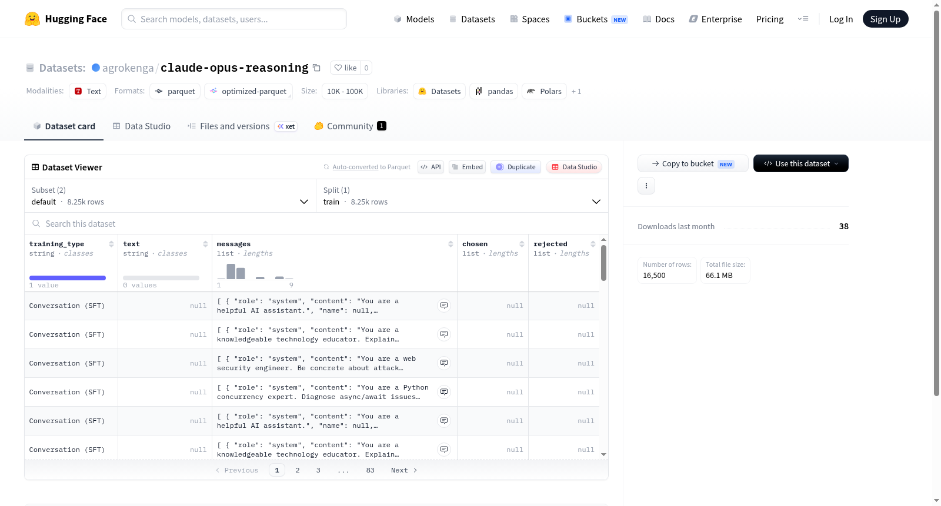Open conversation viewer for the web security engineer row
The width and height of the screenshot is (941, 506).
coord(444,363)
